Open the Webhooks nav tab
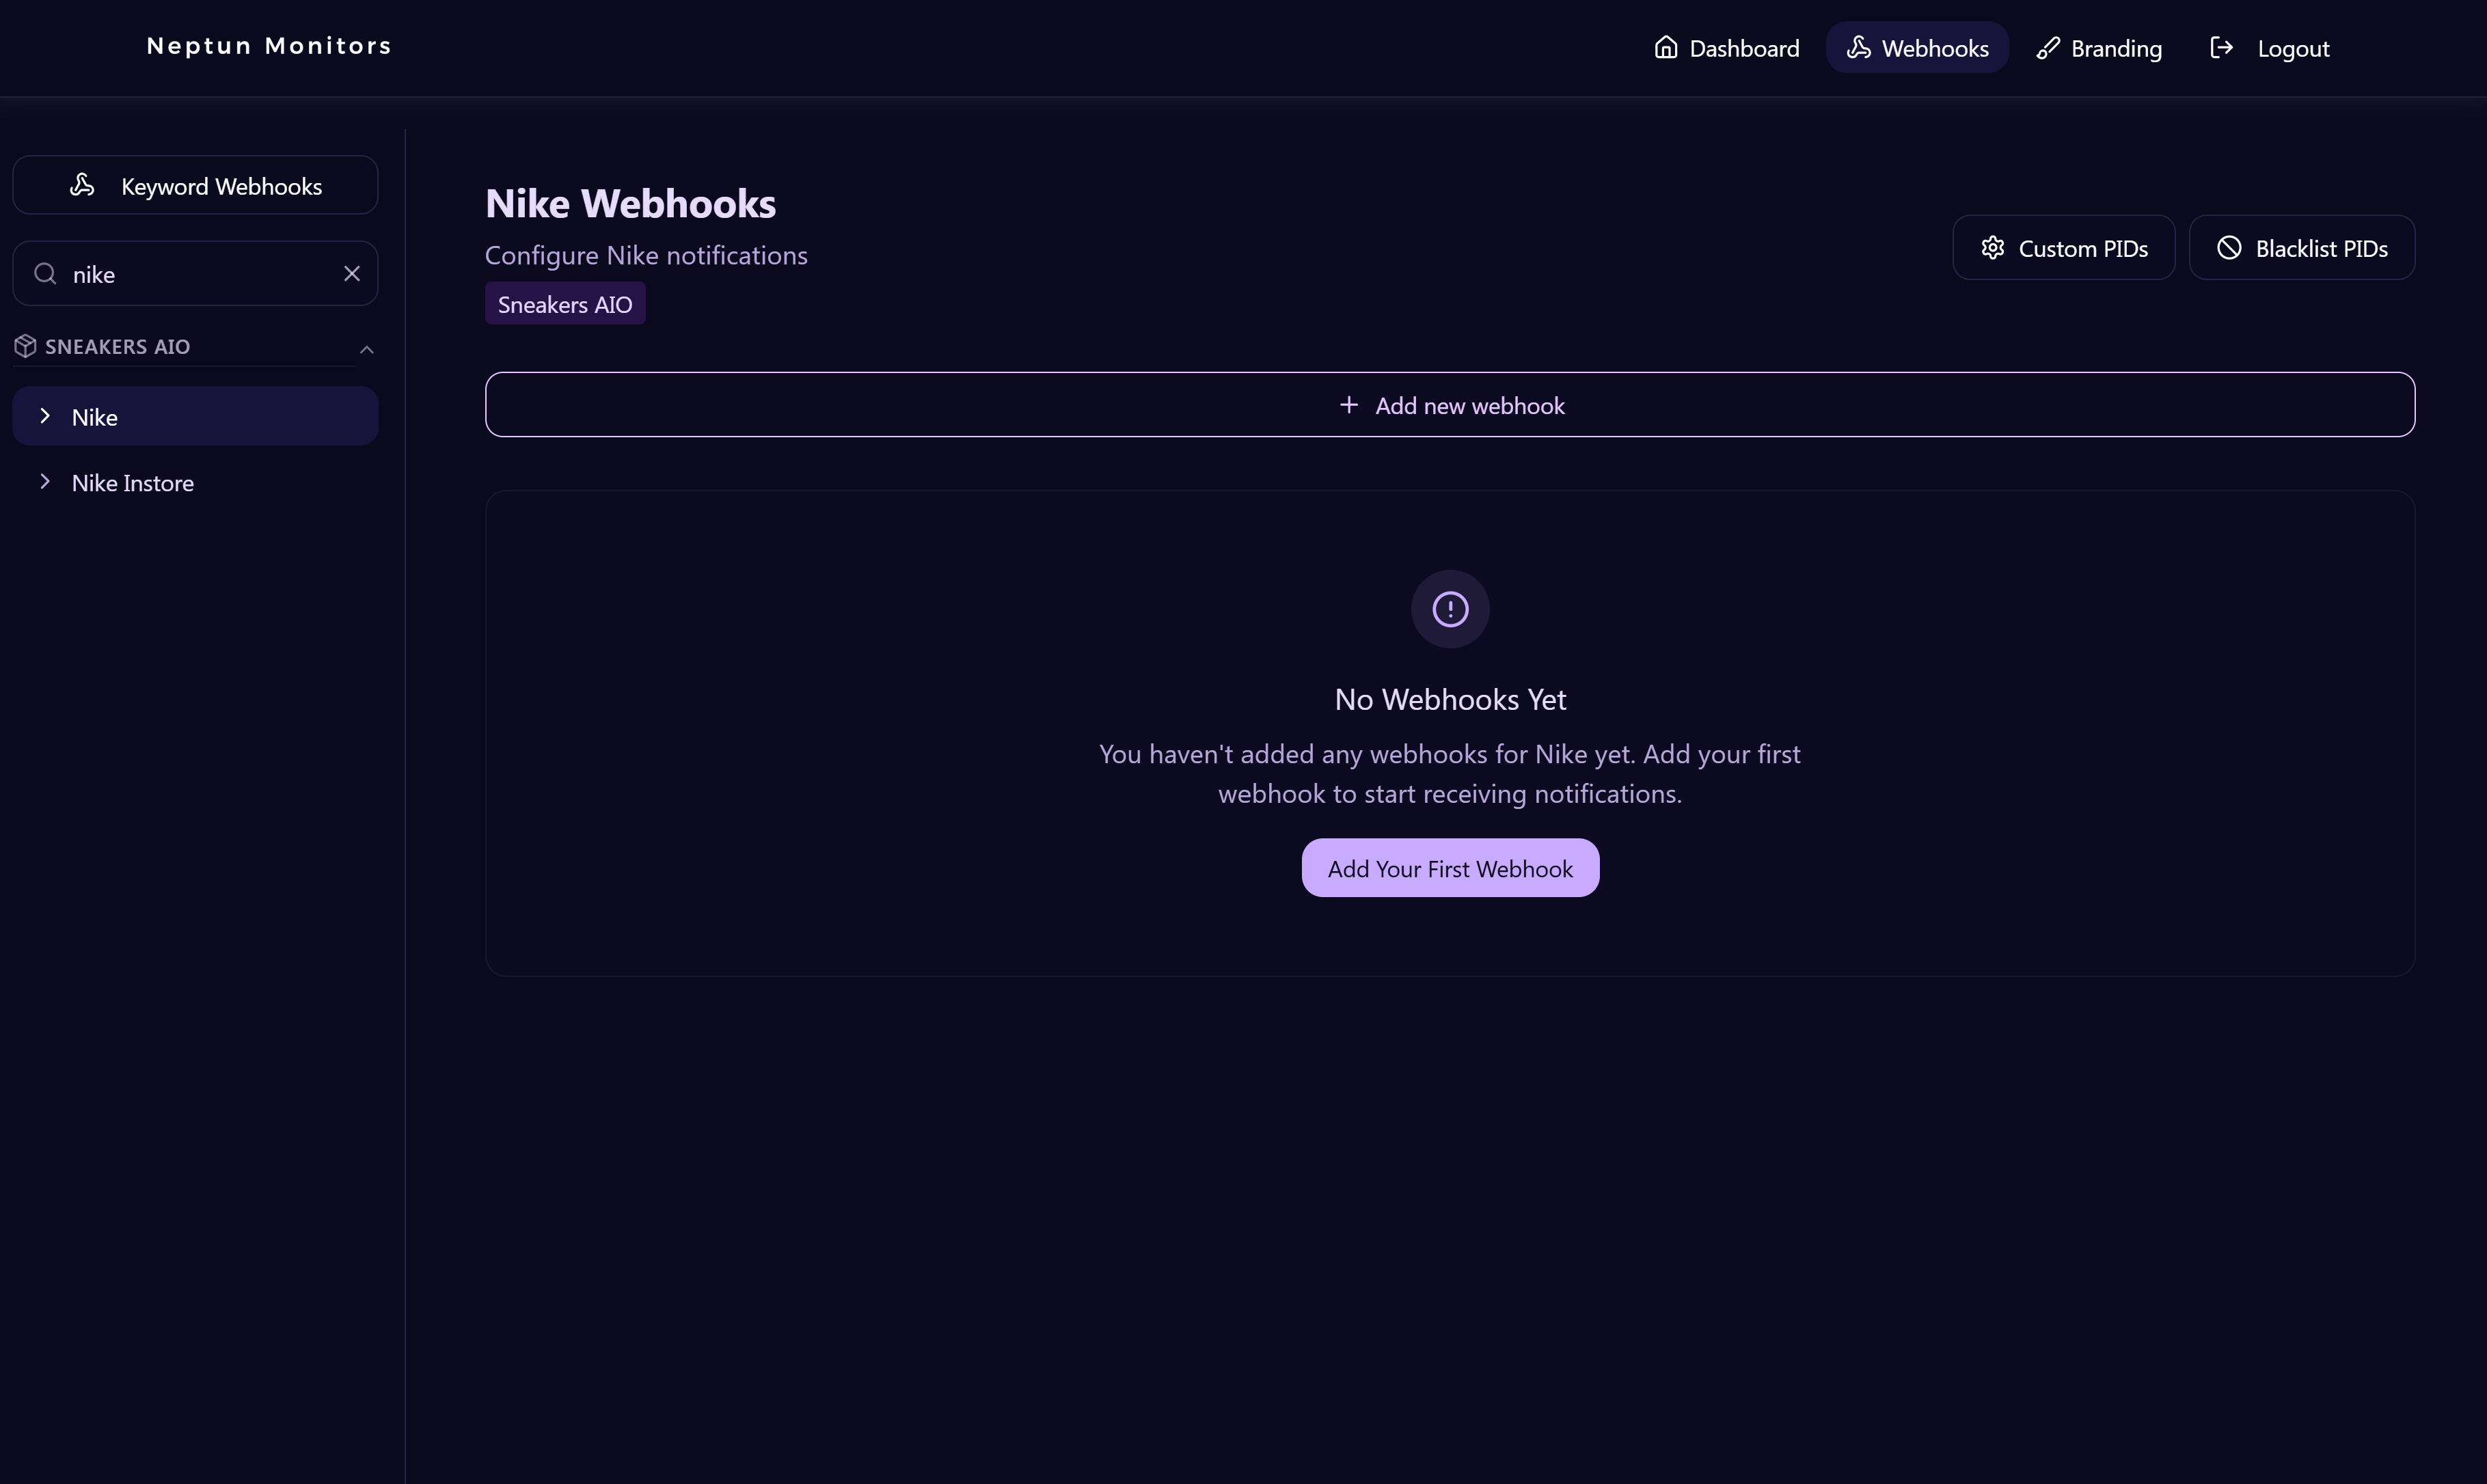2487x1484 pixels. pos(1917,48)
